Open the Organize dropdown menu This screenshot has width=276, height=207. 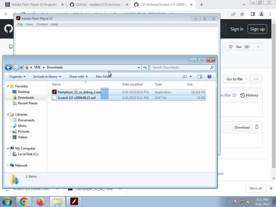click(x=17, y=77)
